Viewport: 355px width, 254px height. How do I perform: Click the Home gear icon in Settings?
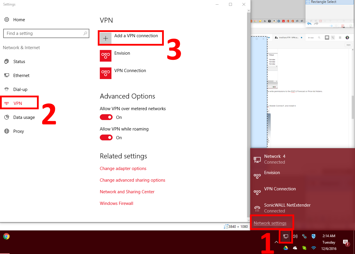tap(7, 20)
